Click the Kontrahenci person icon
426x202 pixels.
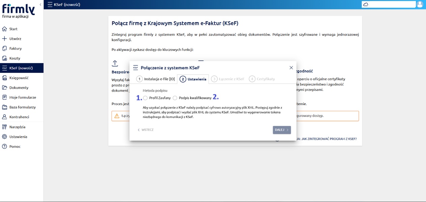[x=4, y=117]
